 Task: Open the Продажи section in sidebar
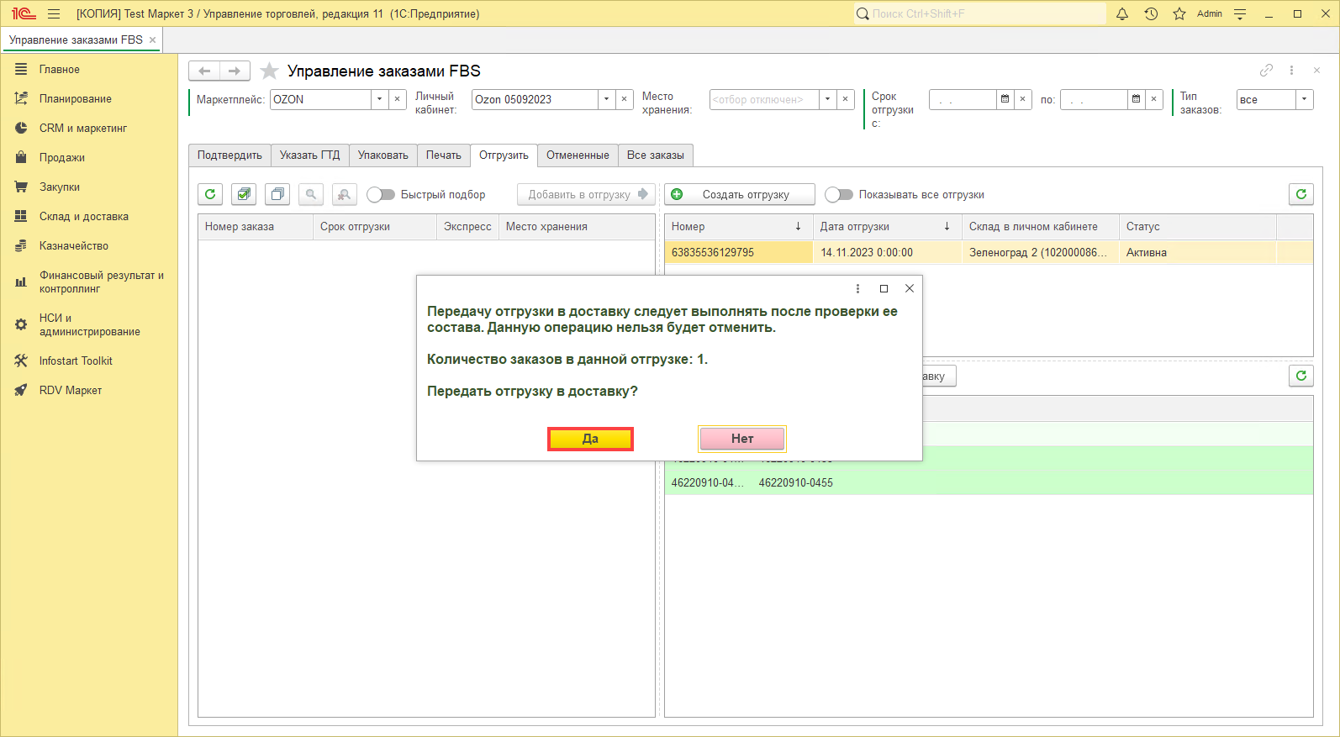(61, 158)
